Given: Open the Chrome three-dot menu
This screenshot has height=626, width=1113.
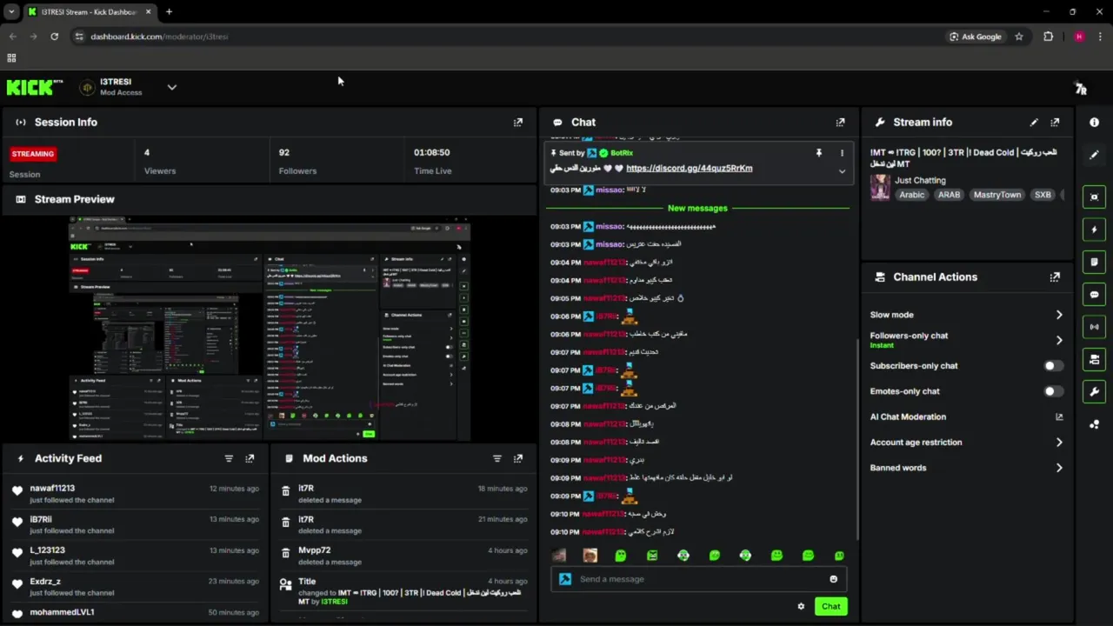Looking at the screenshot, I should [x=1101, y=37].
